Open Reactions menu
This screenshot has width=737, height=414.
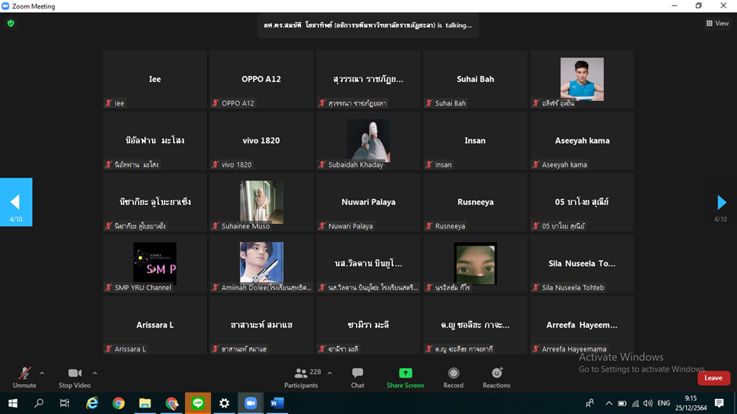coord(496,378)
